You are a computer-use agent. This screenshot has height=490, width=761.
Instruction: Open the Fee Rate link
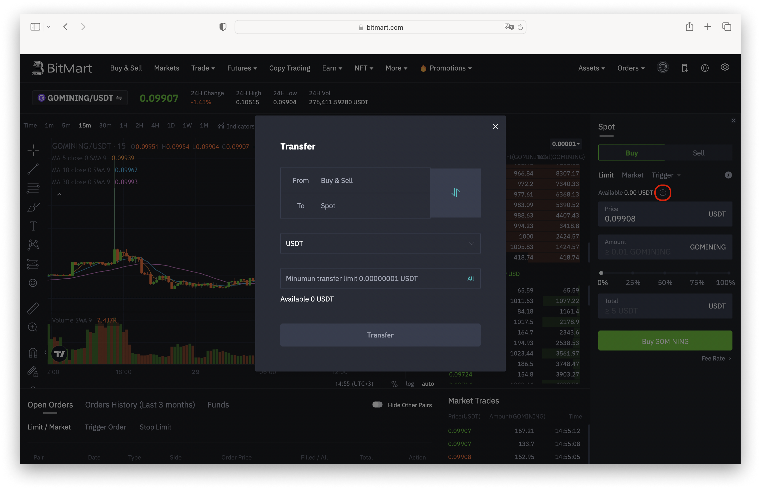[716, 358]
